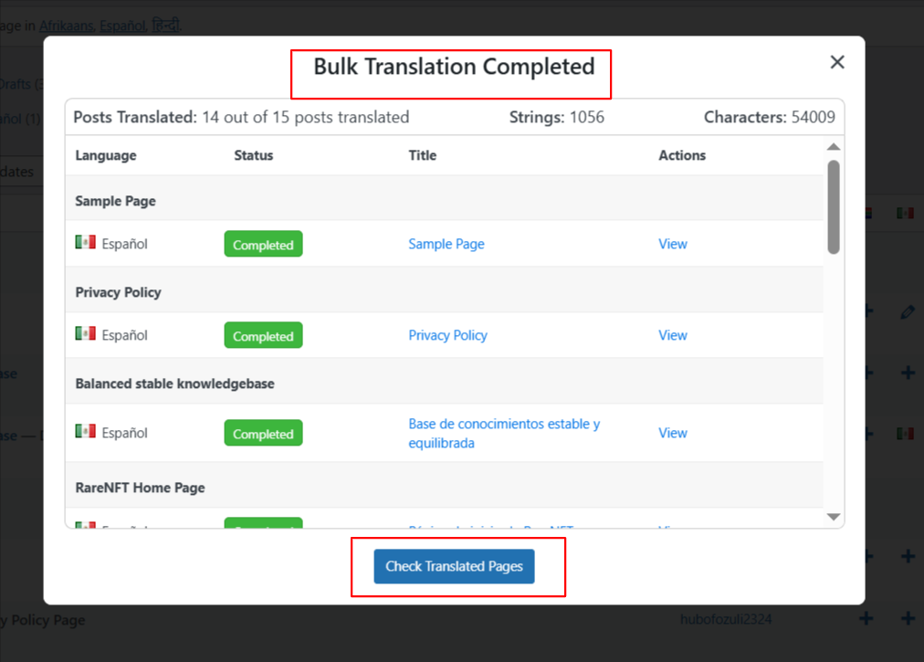This screenshot has height=662, width=924.
Task: Click the pencil edit icon behind the dialog
Action: [907, 312]
